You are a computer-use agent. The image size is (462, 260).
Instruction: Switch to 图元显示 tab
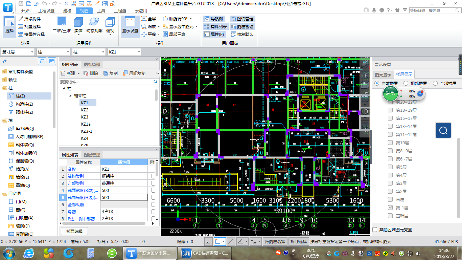[x=383, y=74]
